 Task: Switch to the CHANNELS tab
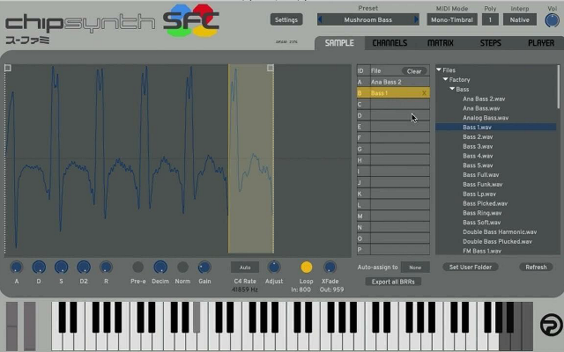coord(390,43)
